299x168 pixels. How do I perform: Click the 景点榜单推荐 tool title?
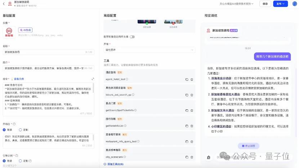tap(113, 150)
